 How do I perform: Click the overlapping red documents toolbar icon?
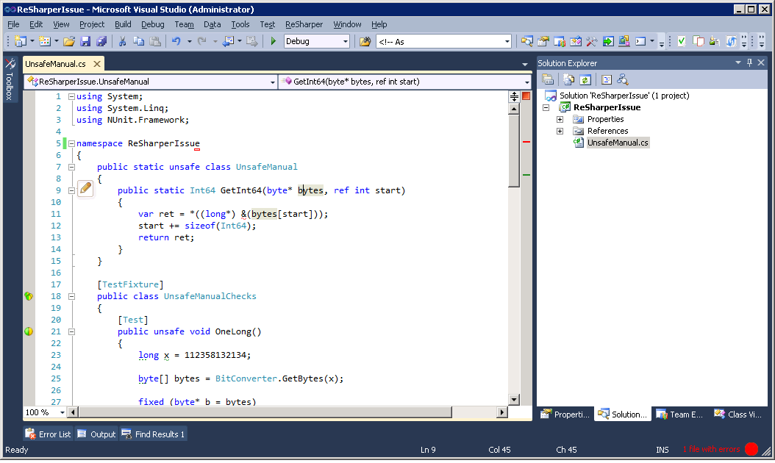coord(699,41)
